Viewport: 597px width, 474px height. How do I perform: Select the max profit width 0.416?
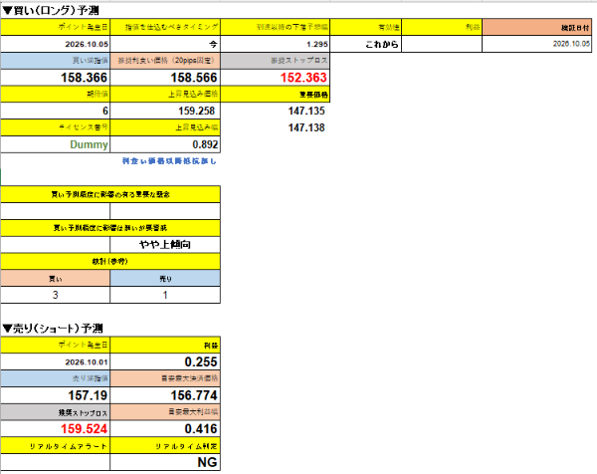[x=165, y=428]
